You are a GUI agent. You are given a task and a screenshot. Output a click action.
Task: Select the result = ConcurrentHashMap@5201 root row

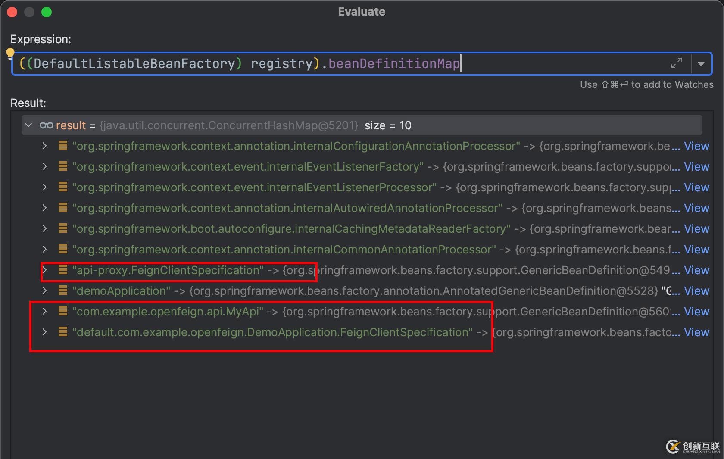(362, 125)
